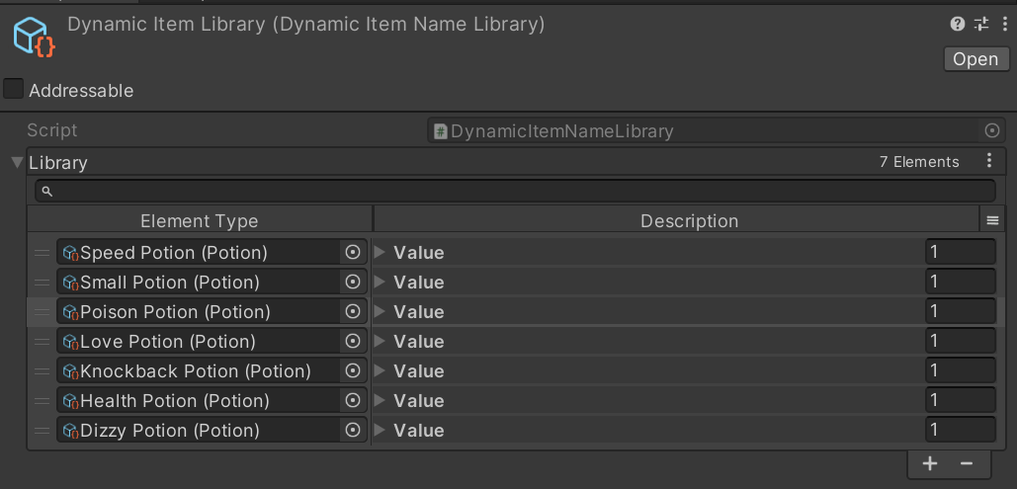Click the Script field object picker icon
This screenshot has height=489, width=1017.
coord(992,130)
